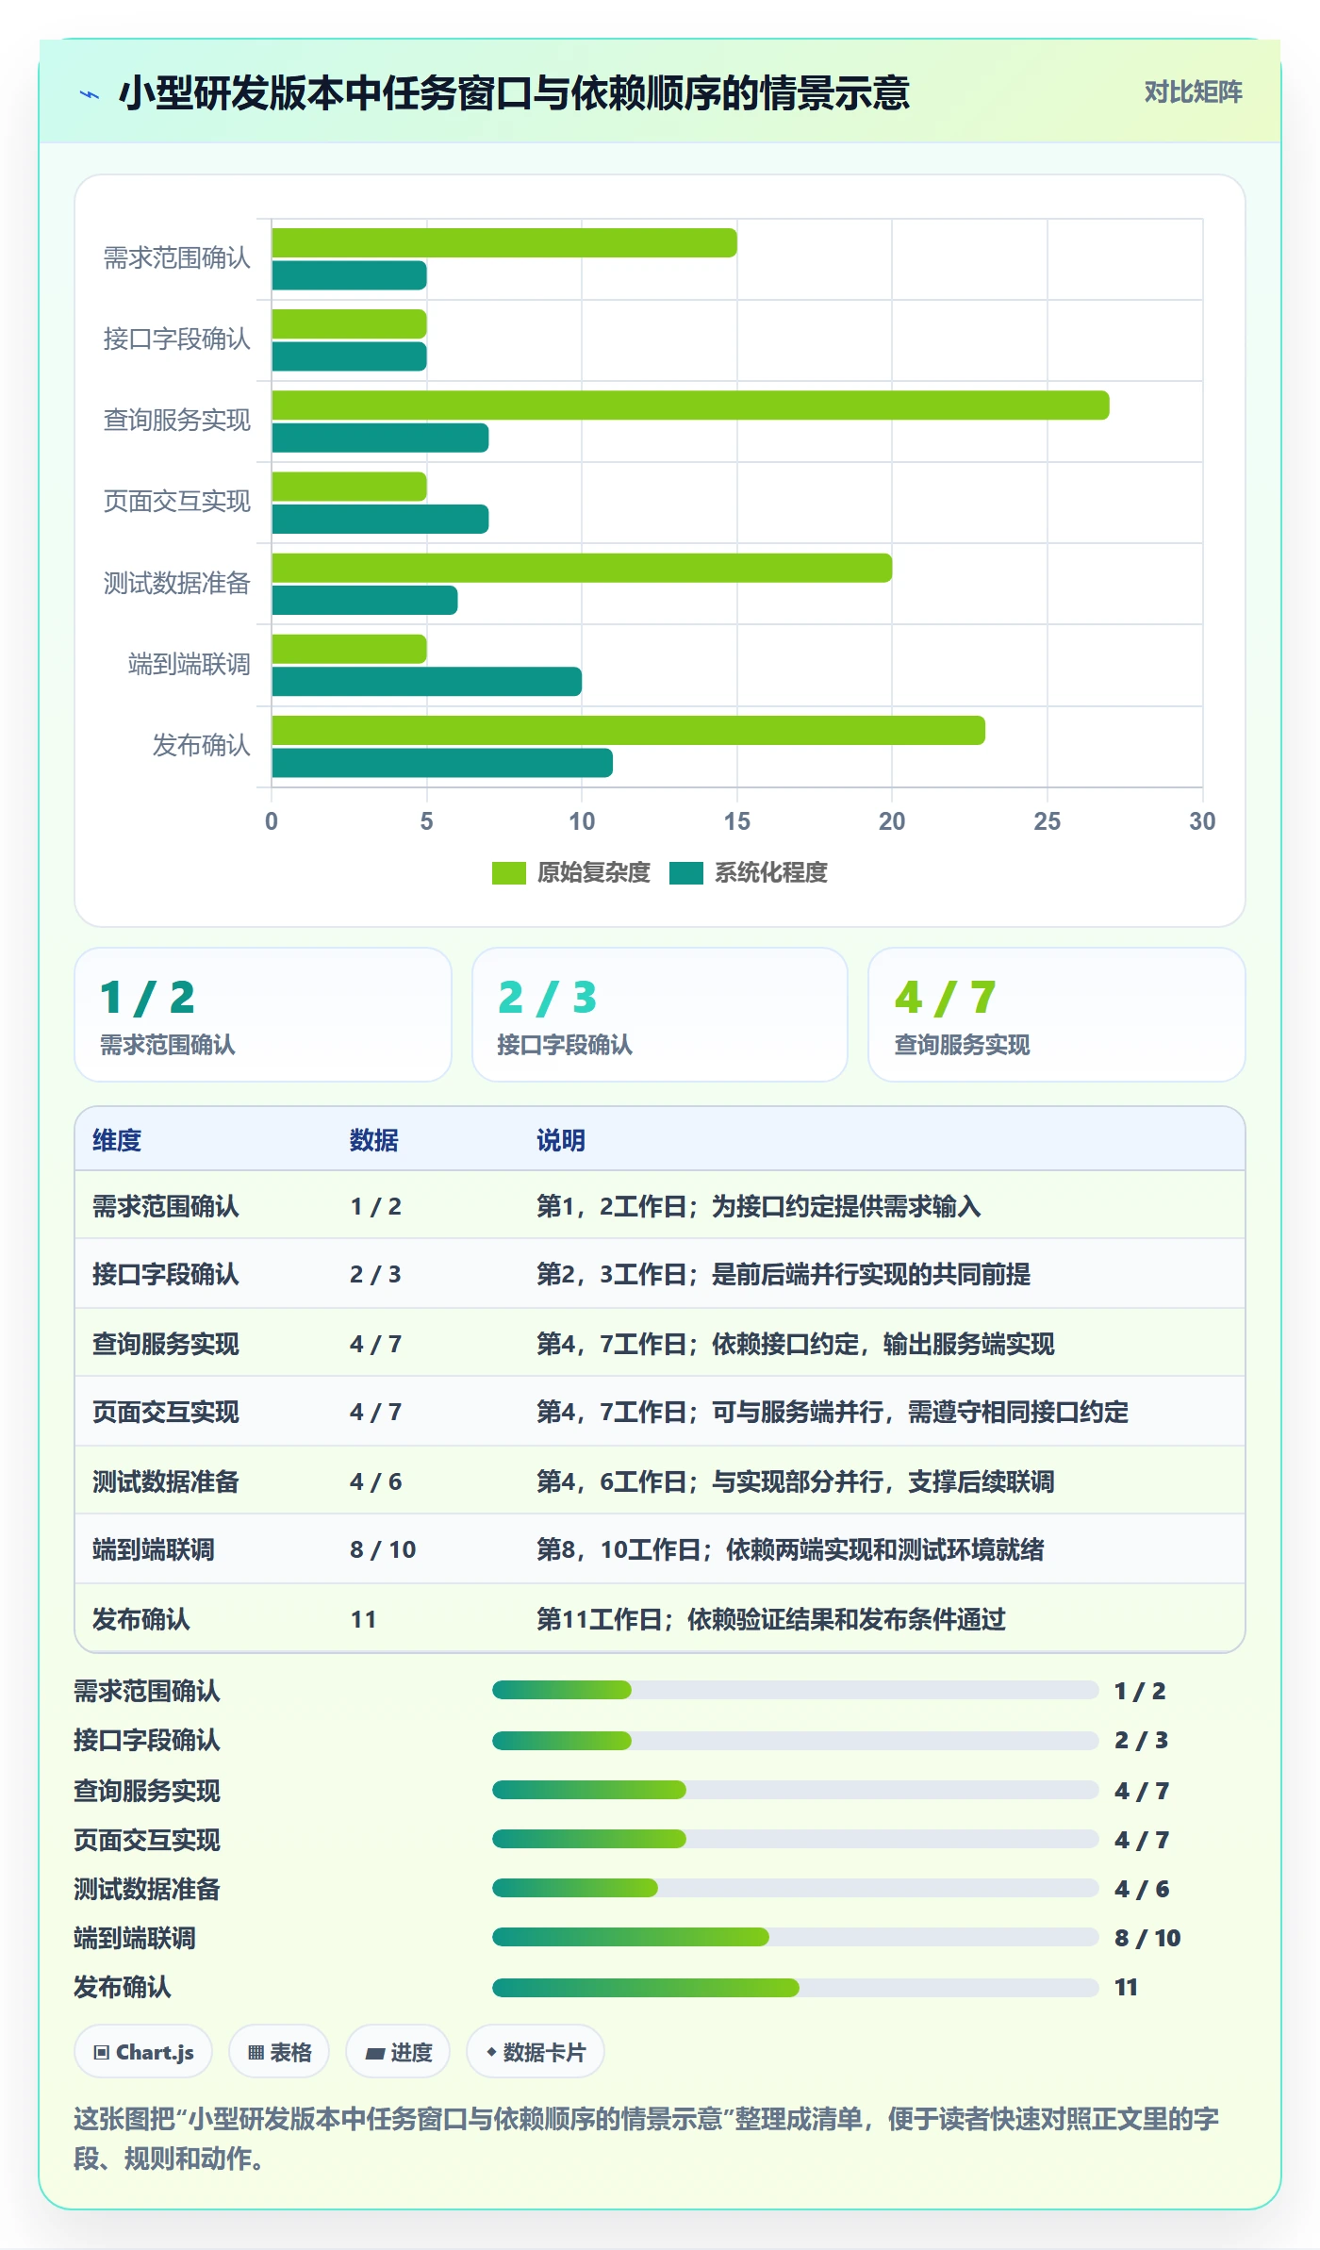1320x2250 pixels.
Task: Click the 进度 chip
Action: point(398,2052)
